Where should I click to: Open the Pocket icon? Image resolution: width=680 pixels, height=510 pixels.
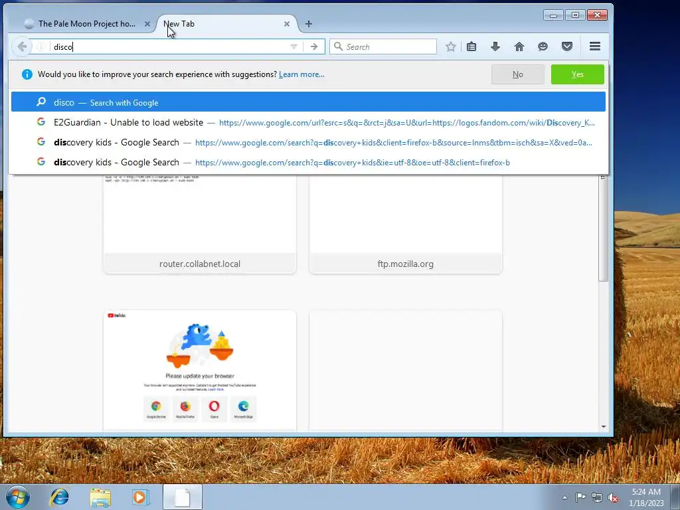pyautogui.click(x=567, y=46)
